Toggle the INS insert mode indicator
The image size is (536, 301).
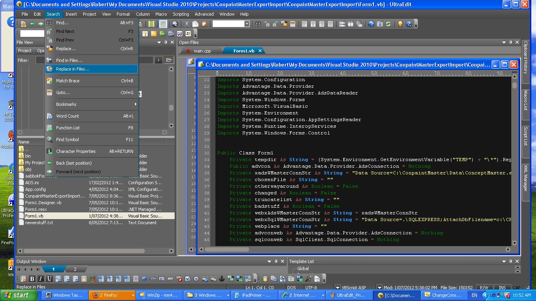click(502, 288)
